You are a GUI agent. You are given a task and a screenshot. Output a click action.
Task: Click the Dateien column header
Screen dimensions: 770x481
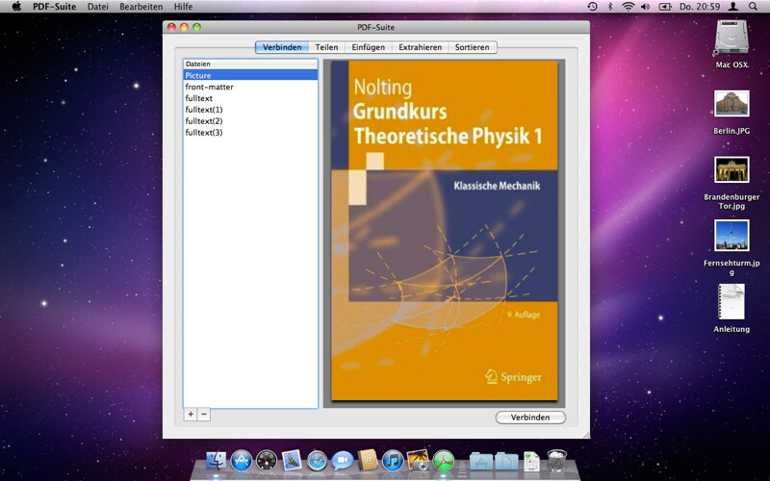click(250, 63)
